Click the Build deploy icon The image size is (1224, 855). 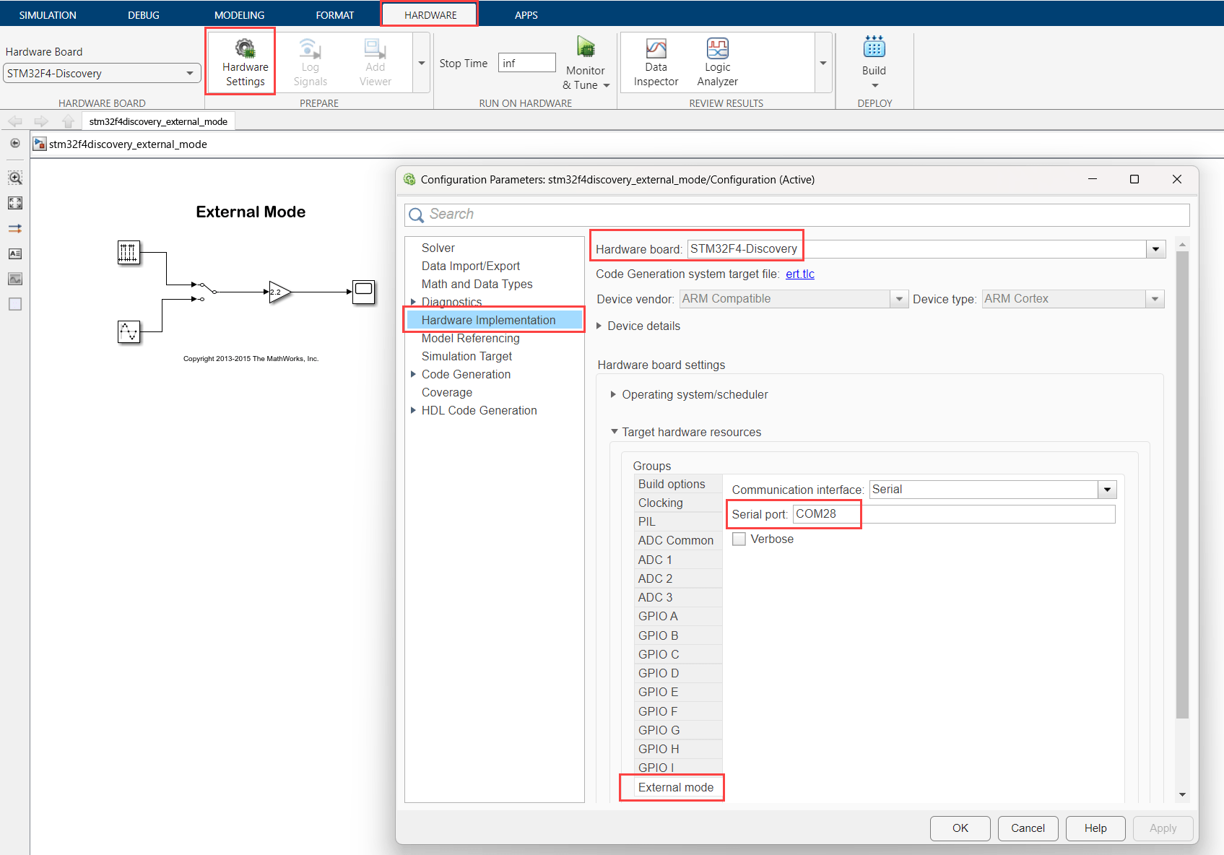coord(874,48)
